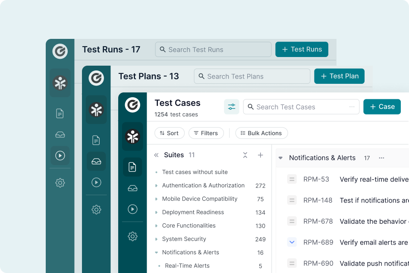Select the play icon in Test Runs sidebar
The image size is (409, 273).
point(60,156)
